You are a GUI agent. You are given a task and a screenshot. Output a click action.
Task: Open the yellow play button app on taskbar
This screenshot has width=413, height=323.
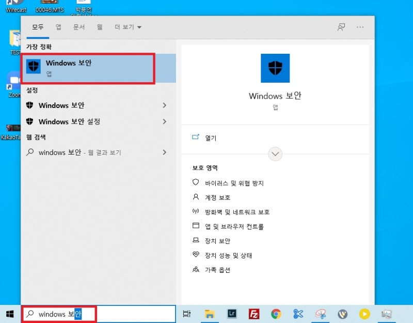(x=364, y=314)
